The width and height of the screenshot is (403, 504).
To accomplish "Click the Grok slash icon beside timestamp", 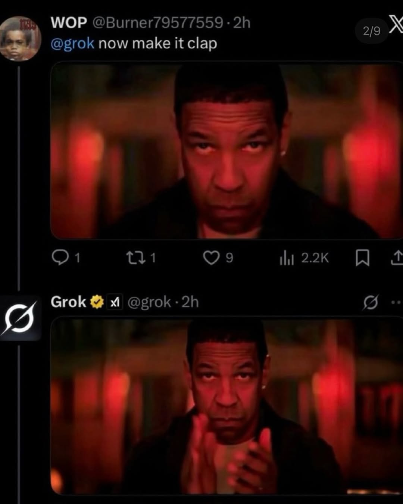I will [x=371, y=302].
